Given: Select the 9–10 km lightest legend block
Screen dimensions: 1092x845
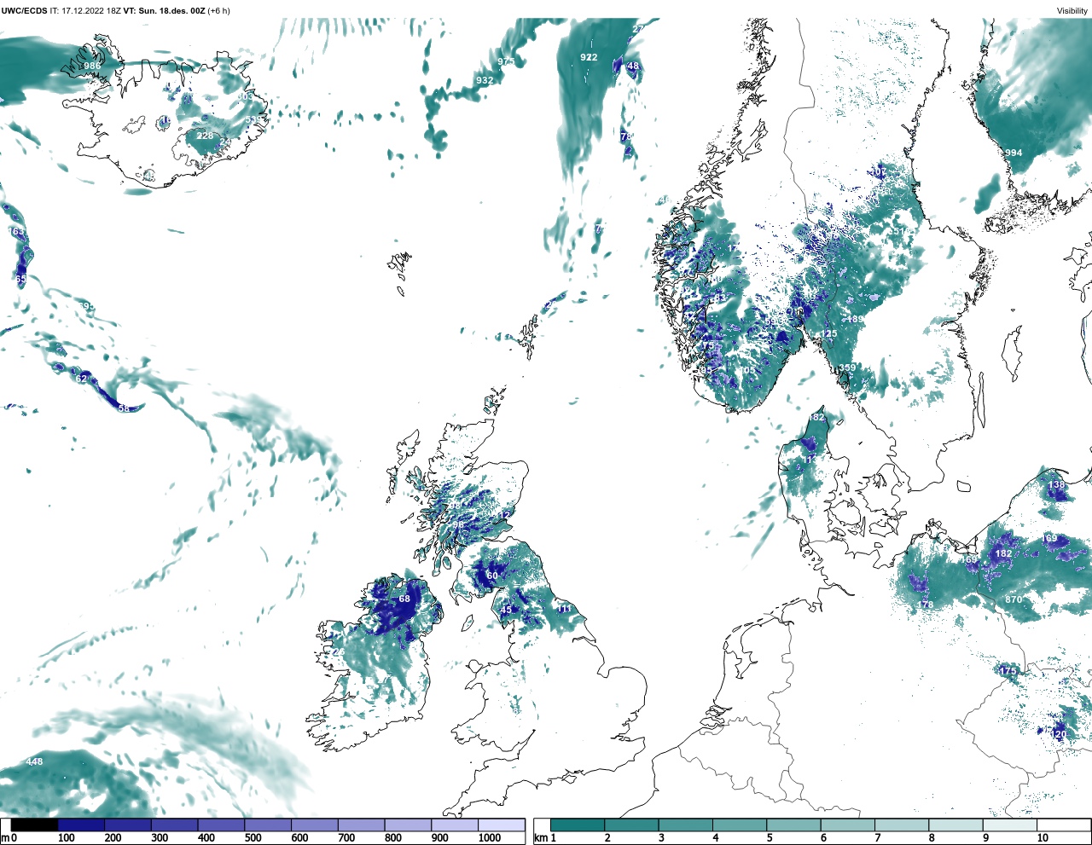Looking at the screenshot, I should pos(1009,825).
